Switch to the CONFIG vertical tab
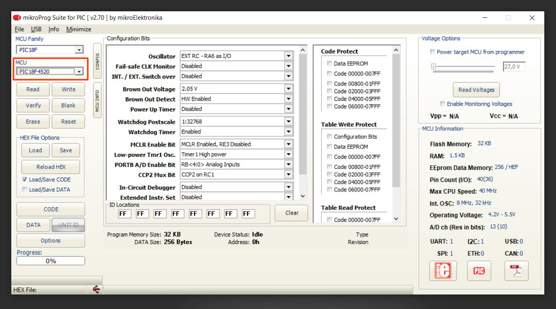The height and width of the screenshot is (309, 556). coord(97,61)
